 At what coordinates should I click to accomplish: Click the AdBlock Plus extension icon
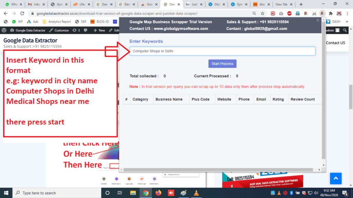pyautogui.click(x=289, y=13)
